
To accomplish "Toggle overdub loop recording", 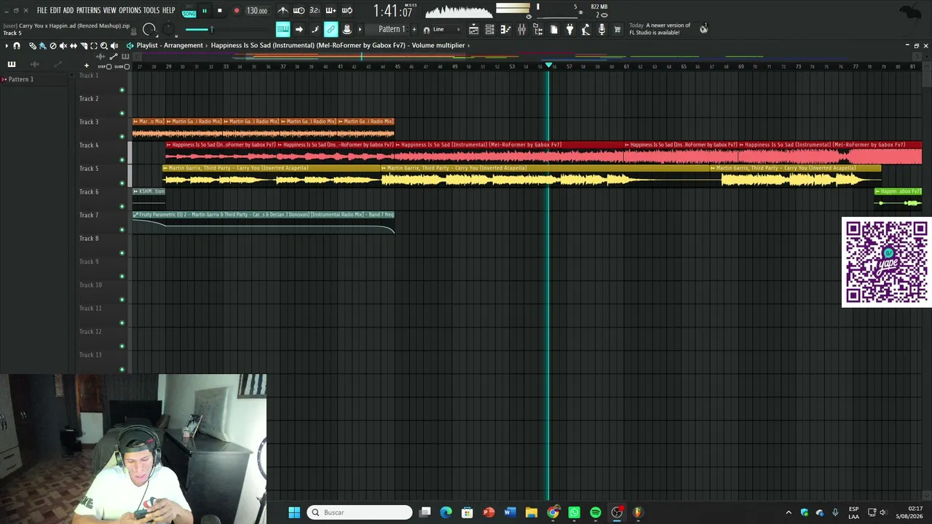I will tap(331, 11).
